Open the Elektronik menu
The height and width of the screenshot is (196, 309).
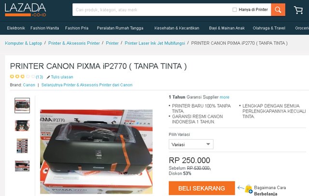16,28
